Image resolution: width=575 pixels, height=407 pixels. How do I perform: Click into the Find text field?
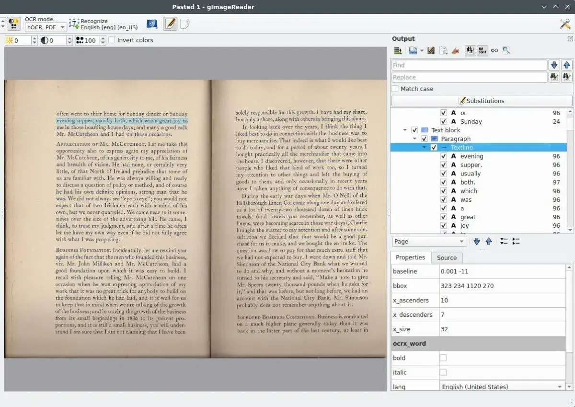pyautogui.click(x=469, y=65)
